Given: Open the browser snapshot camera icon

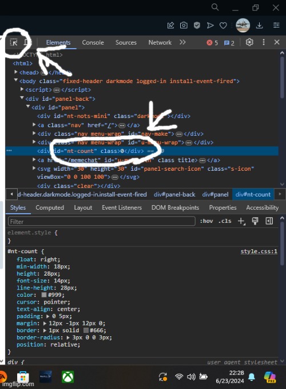Looking at the screenshot, I should [184, 25].
